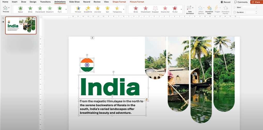The height and width of the screenshot is (130, 263).
Task: Open the Animation Pane
Action: pos(209,10)
